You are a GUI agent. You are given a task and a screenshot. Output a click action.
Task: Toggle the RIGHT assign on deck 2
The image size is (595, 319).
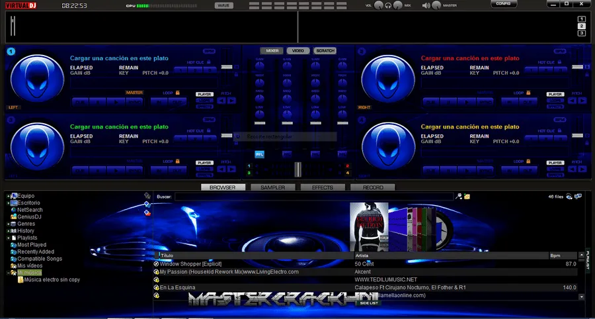click(365, 107)
